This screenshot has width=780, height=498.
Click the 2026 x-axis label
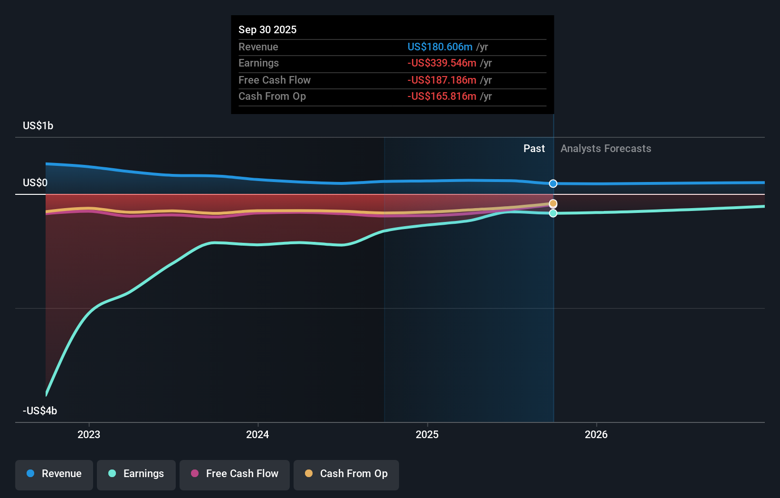tap(596, 434)
